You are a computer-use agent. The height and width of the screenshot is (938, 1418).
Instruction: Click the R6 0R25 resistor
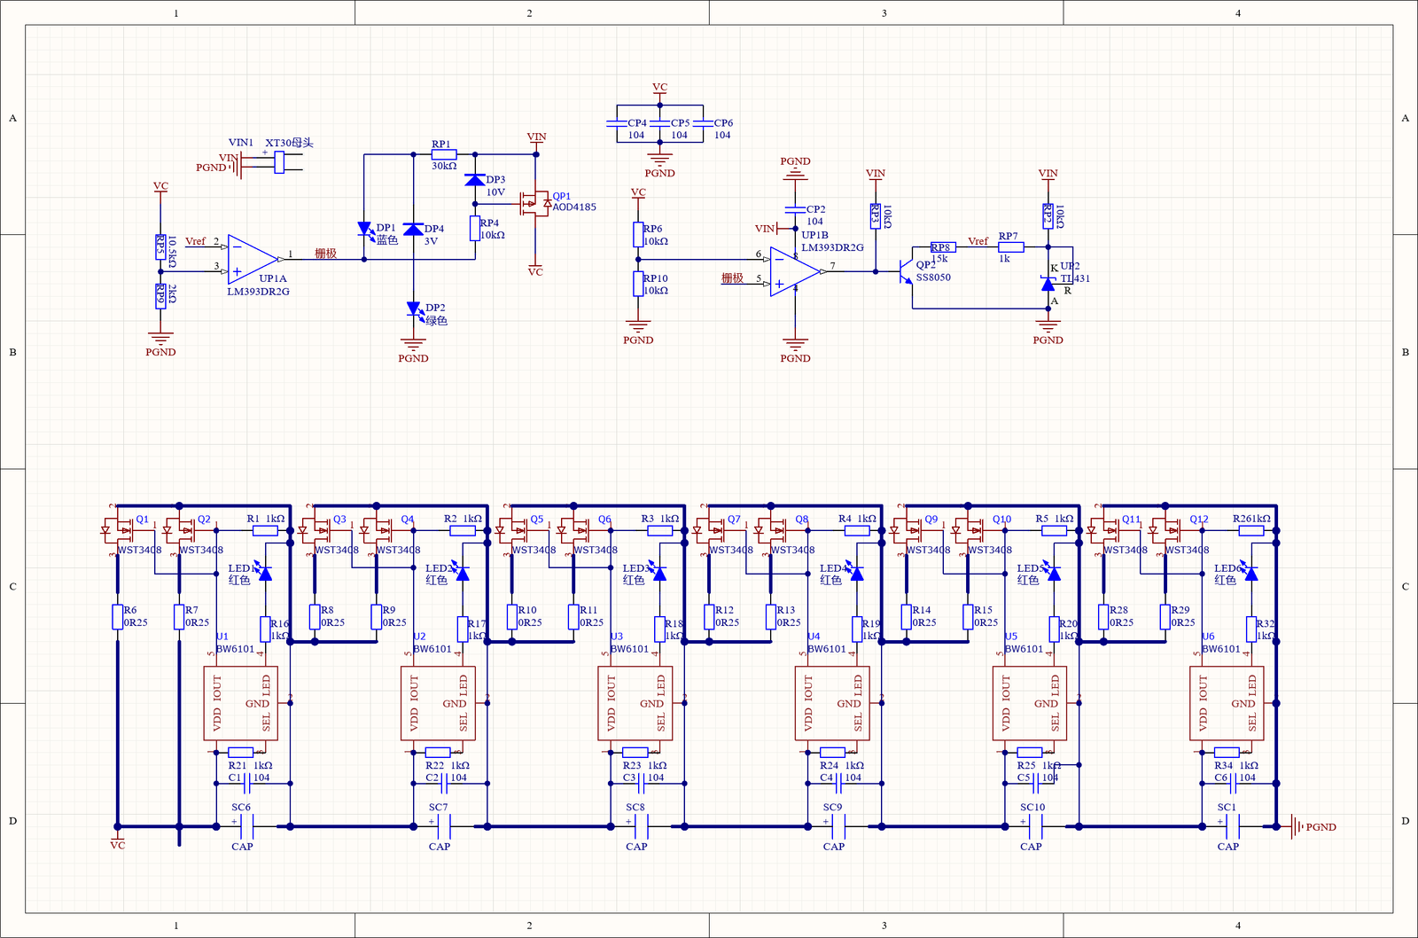click(117, 617)
